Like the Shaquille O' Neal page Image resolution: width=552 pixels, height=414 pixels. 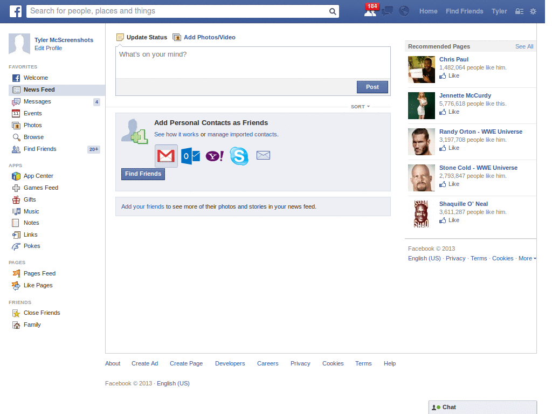449,220
